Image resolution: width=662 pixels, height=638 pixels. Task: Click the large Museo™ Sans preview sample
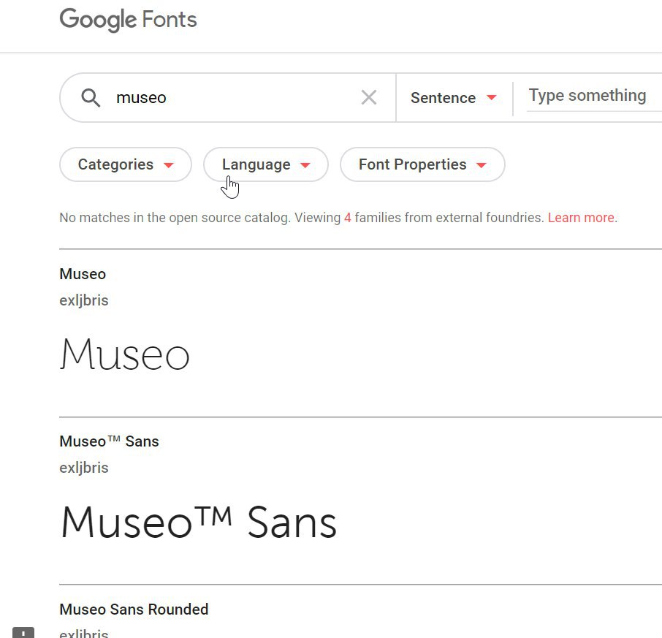click(199, 522)
